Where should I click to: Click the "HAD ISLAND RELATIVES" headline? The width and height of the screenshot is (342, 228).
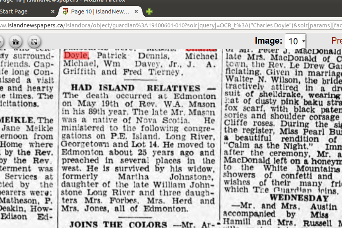point(135,88)
